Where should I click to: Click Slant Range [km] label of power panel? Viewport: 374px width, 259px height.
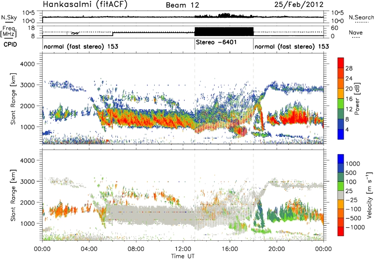coord(13,99)
